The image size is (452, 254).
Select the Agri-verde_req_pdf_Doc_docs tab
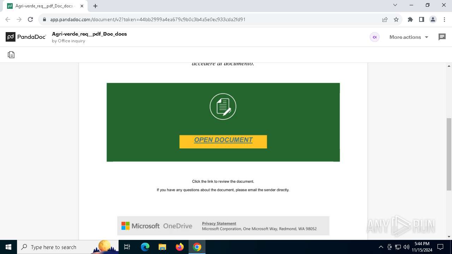[x=44, y=6]
